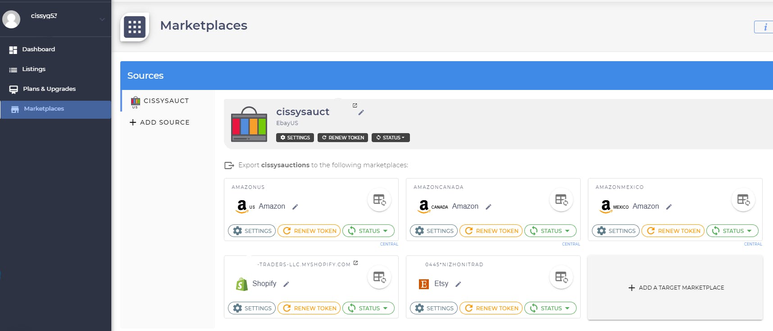Go to Dashboard in the sidebar
The width and height of the screenshot is (773, 331).
(x=38, y=49)
